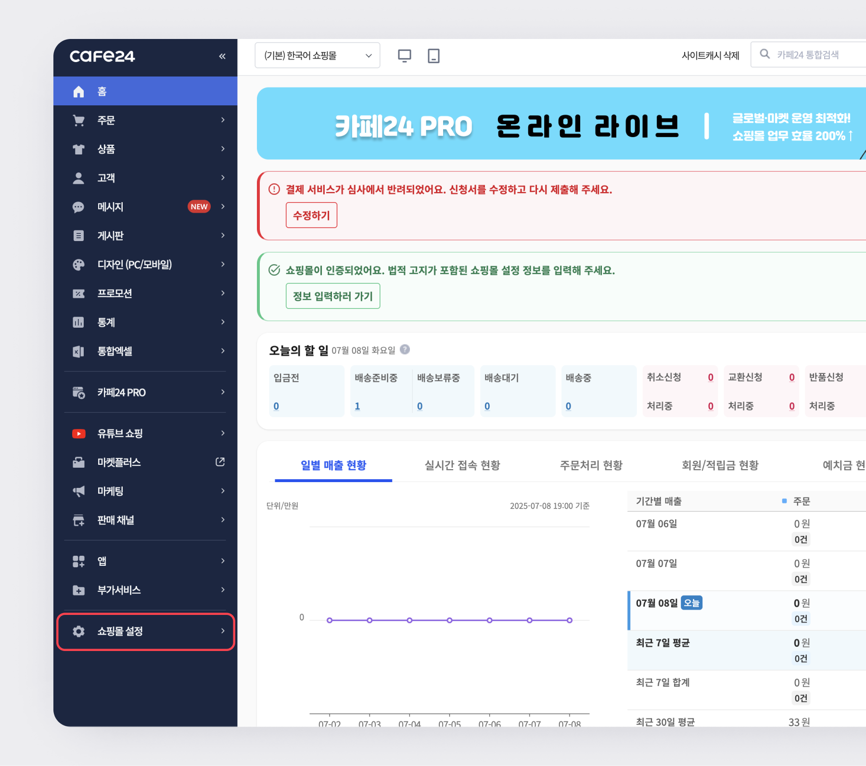
Task: Open the (기본) 한국어 쇼핑몰 dropdown
Action: pos(318,55)
